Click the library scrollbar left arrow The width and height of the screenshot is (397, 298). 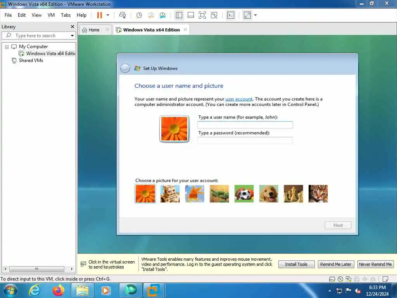pyautogui.click(x=5, y=269)
